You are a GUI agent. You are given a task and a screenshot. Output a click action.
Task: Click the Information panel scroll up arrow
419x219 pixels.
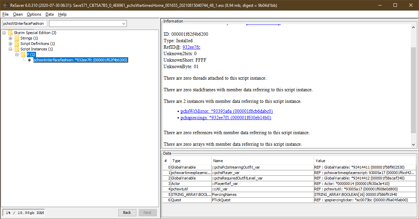pos(413,28)
